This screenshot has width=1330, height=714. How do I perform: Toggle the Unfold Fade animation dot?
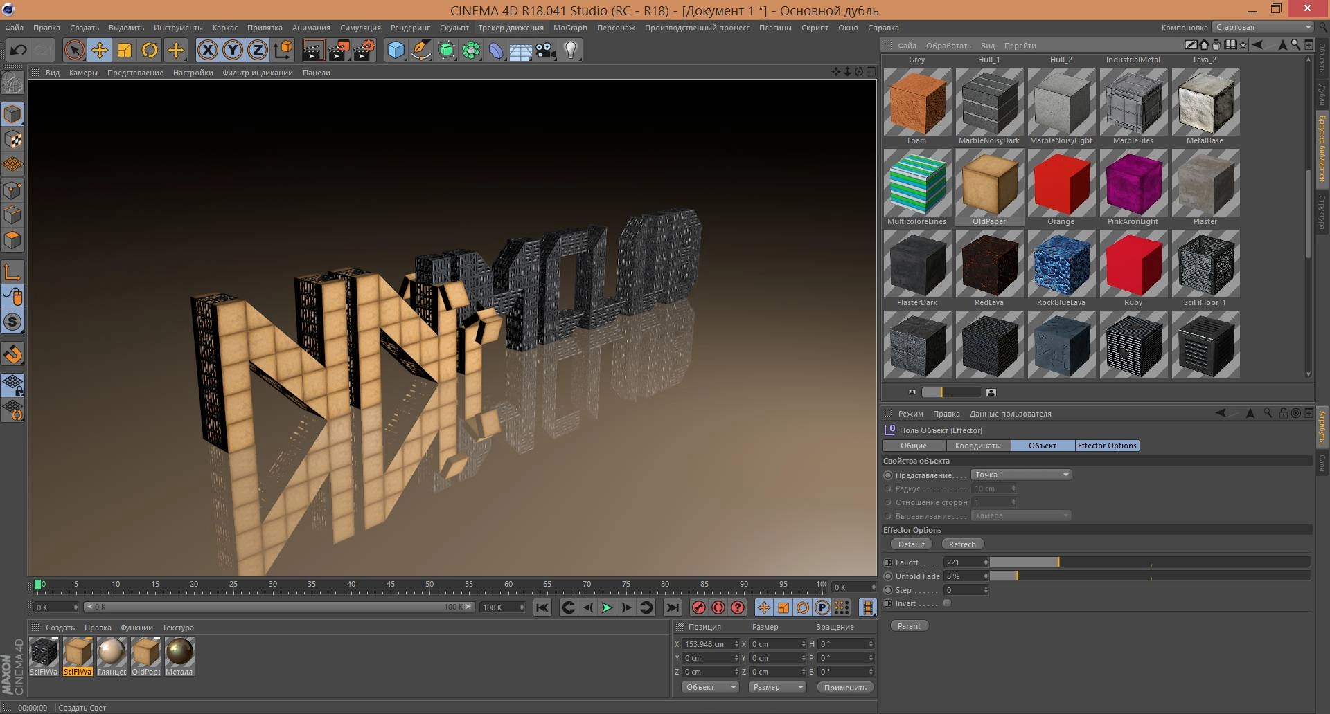(888, 576)
